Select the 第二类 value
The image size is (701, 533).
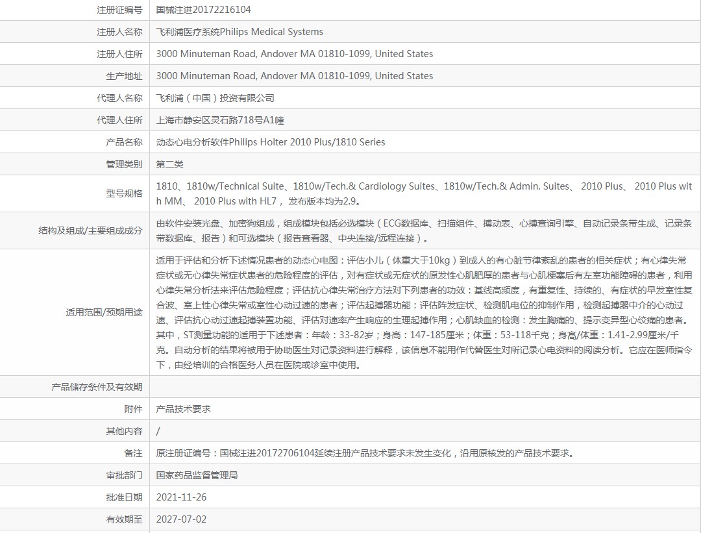tap(169, 164)
